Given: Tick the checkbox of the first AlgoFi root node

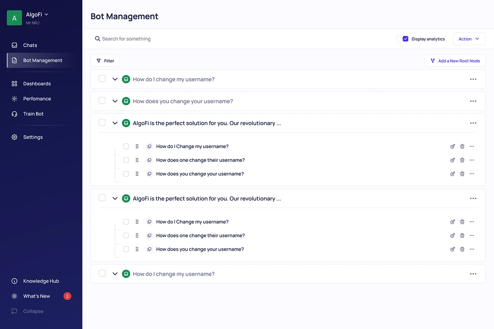Looking at the screenshot, I should tap(102, 122).
